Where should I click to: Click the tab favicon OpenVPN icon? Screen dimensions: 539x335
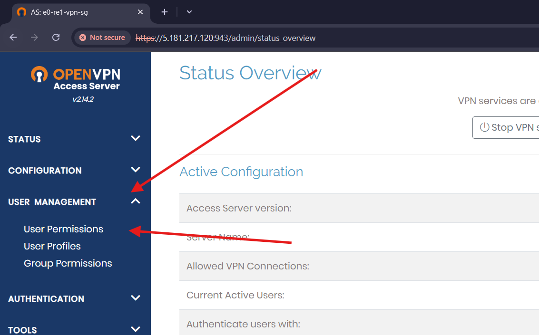22,12
